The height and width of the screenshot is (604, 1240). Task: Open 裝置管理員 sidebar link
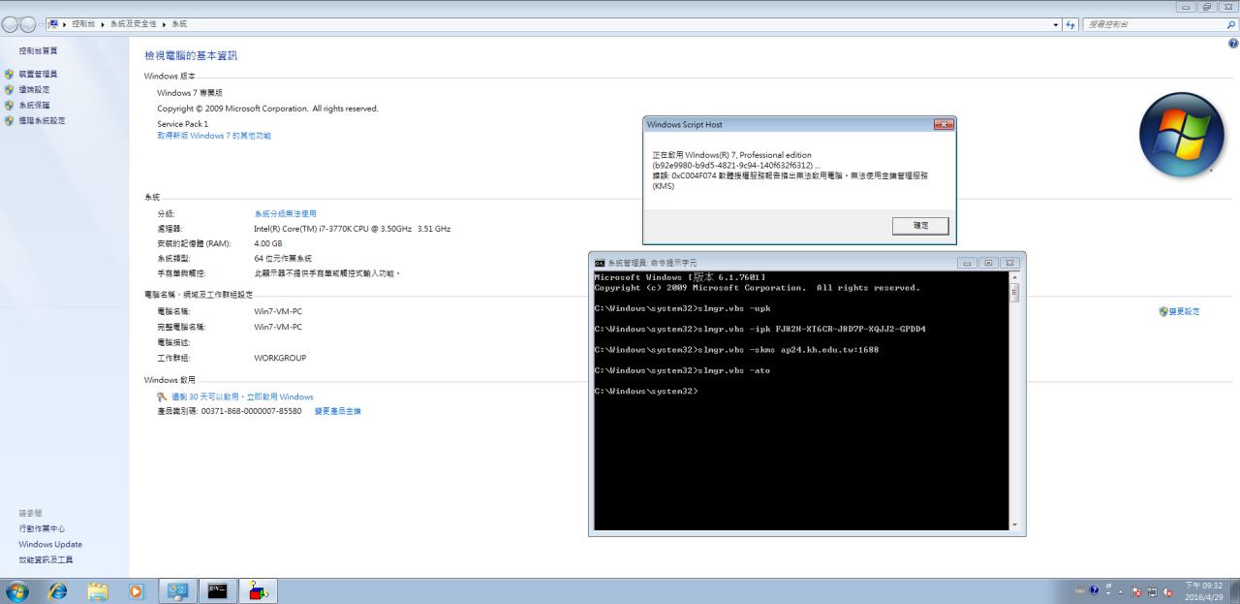pyautogui.click(x=38, y=74)
